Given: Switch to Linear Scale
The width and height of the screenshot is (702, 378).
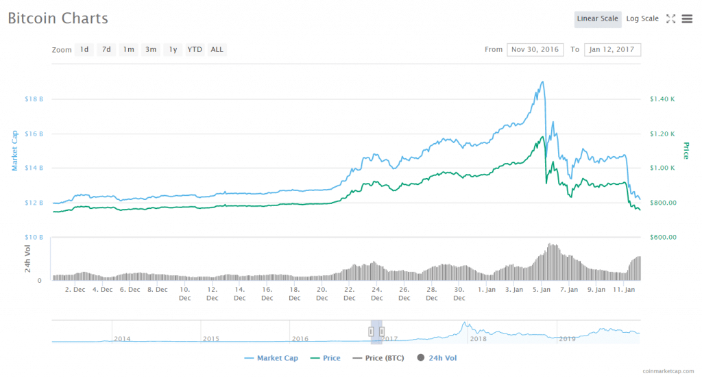Looking at the screenshot, I should pos(597,18).
